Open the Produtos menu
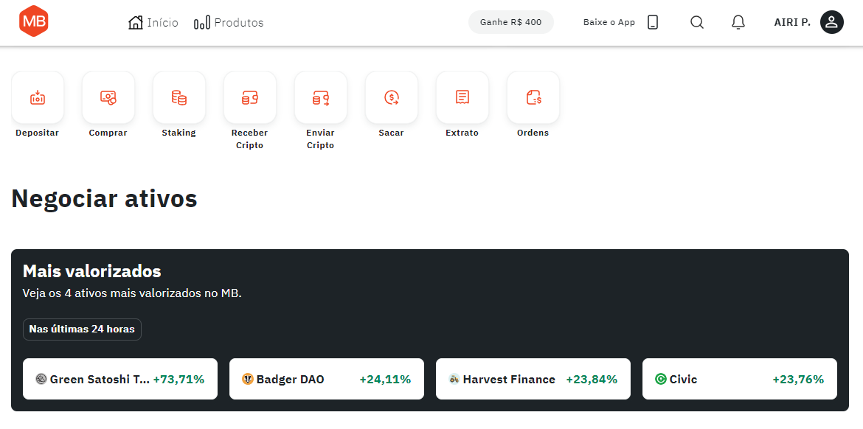This screenshot has height=429, width=863. pos(229,23)
